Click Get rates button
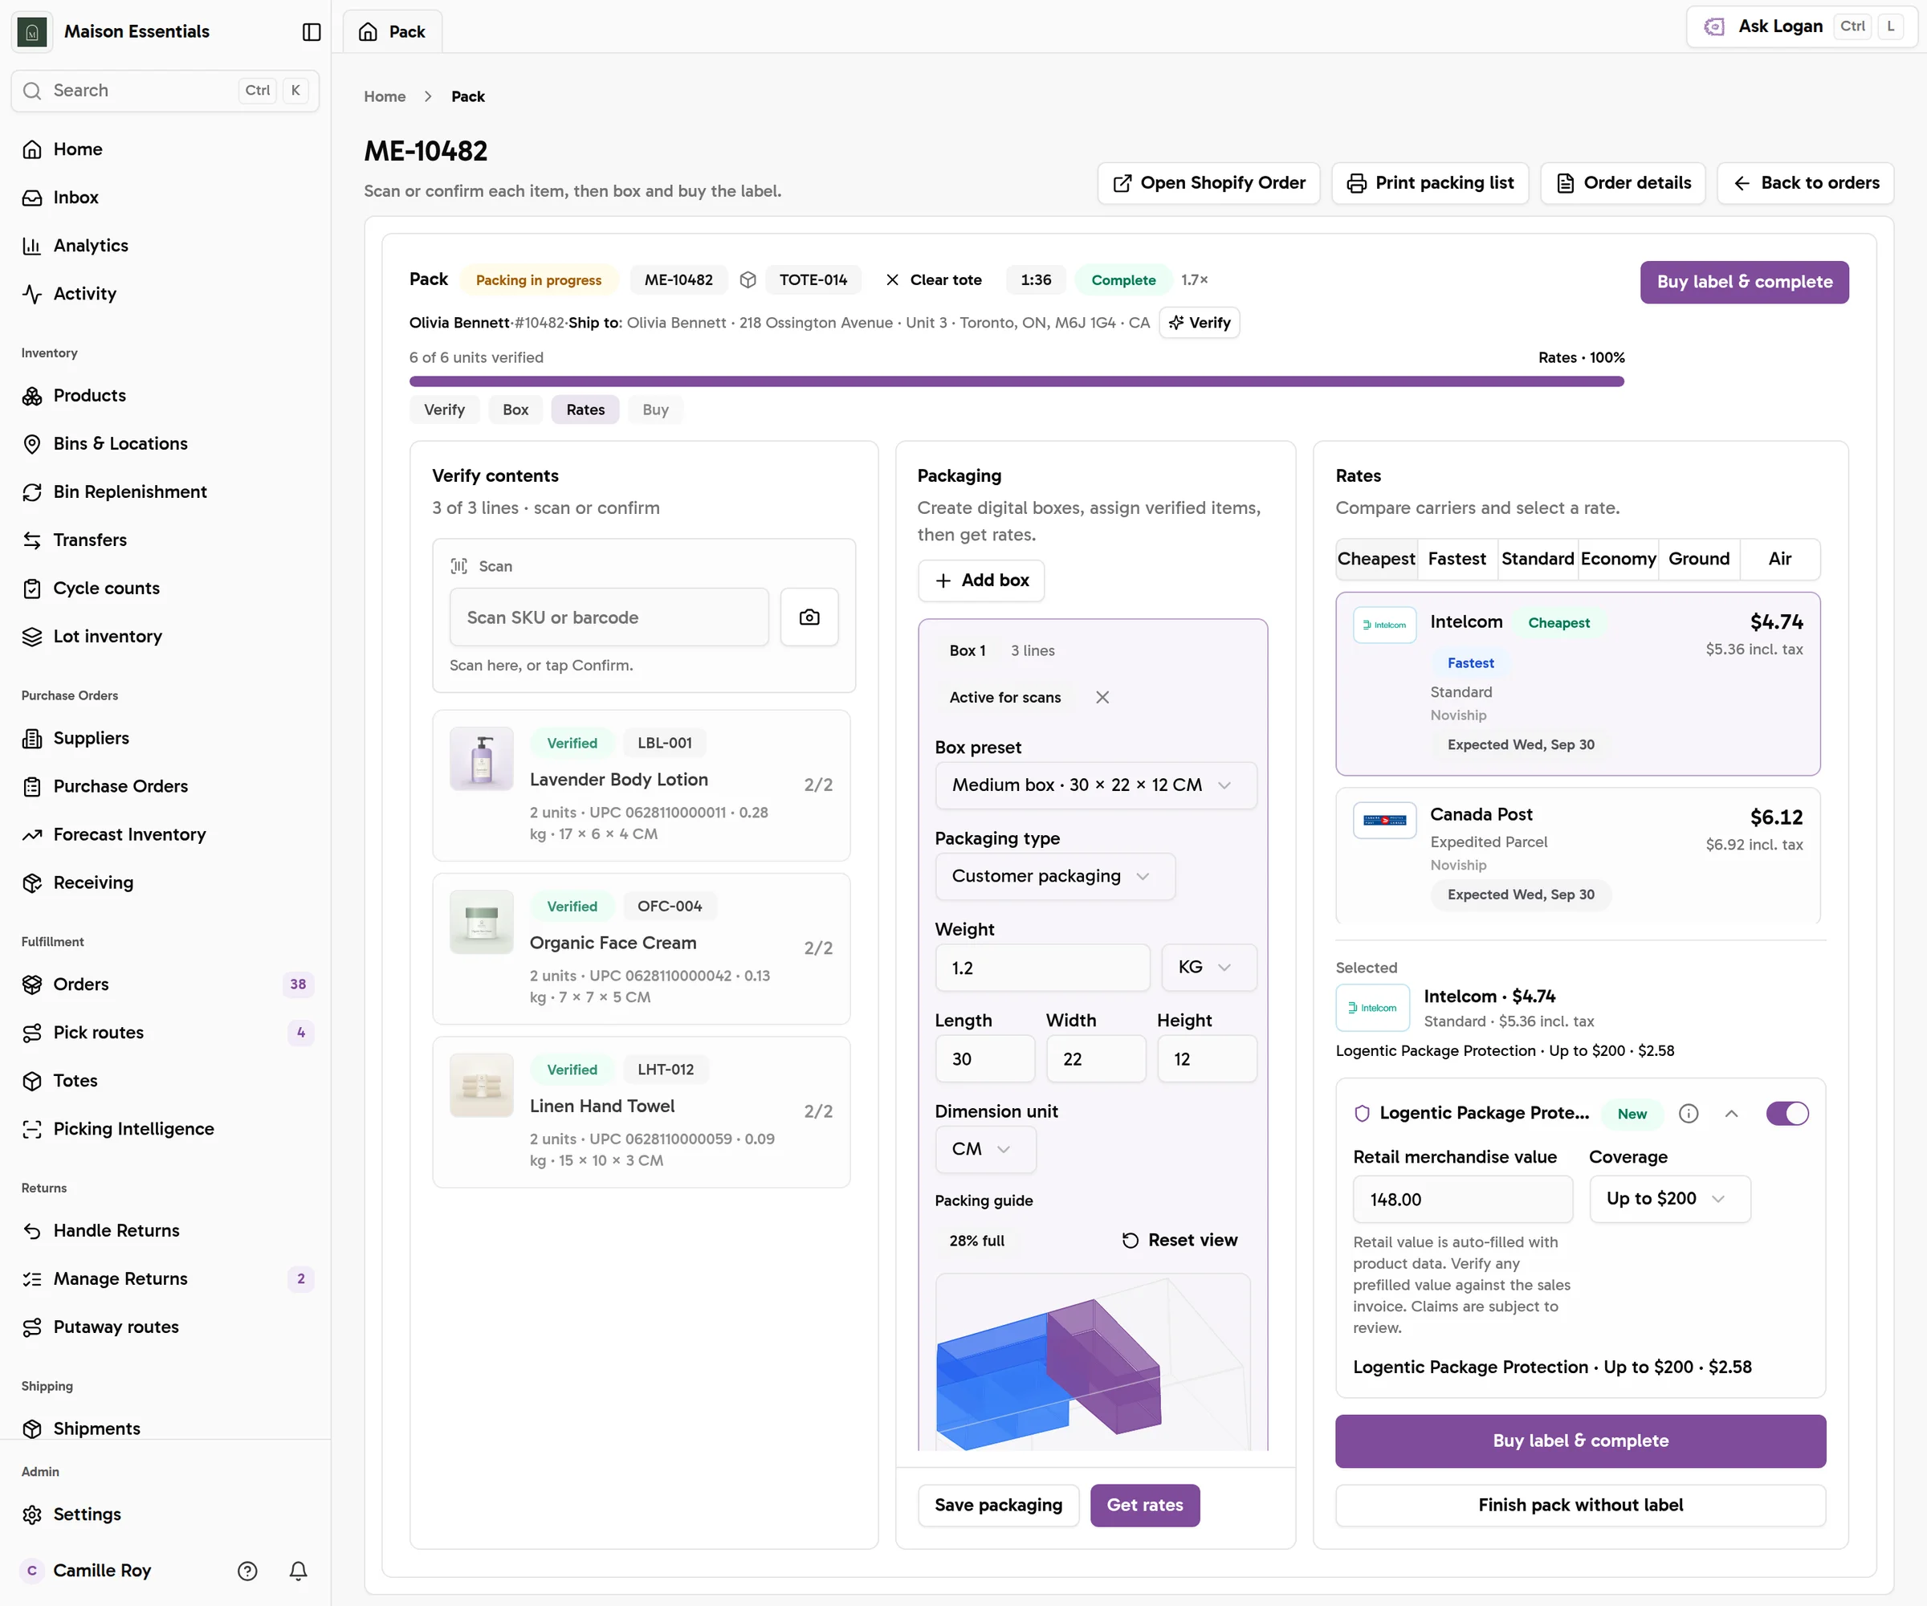Screen dimensions: 1927x1606 pos(1144,1505)
